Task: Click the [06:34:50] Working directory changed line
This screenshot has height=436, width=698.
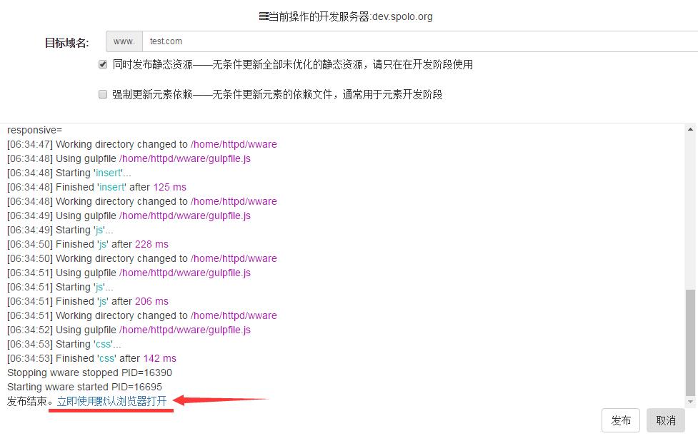Action: point(142,258)
